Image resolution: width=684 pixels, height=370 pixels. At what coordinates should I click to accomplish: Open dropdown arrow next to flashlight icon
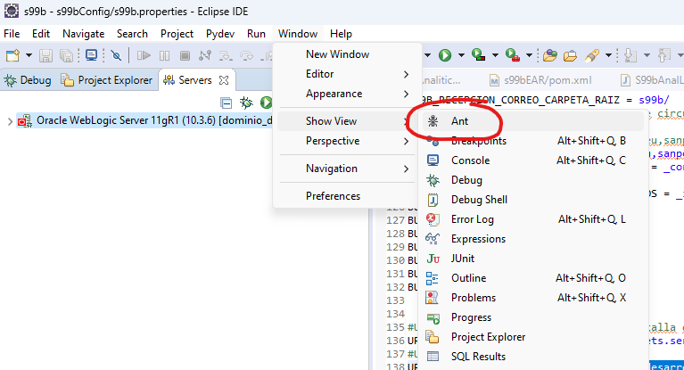coord(608,55)
